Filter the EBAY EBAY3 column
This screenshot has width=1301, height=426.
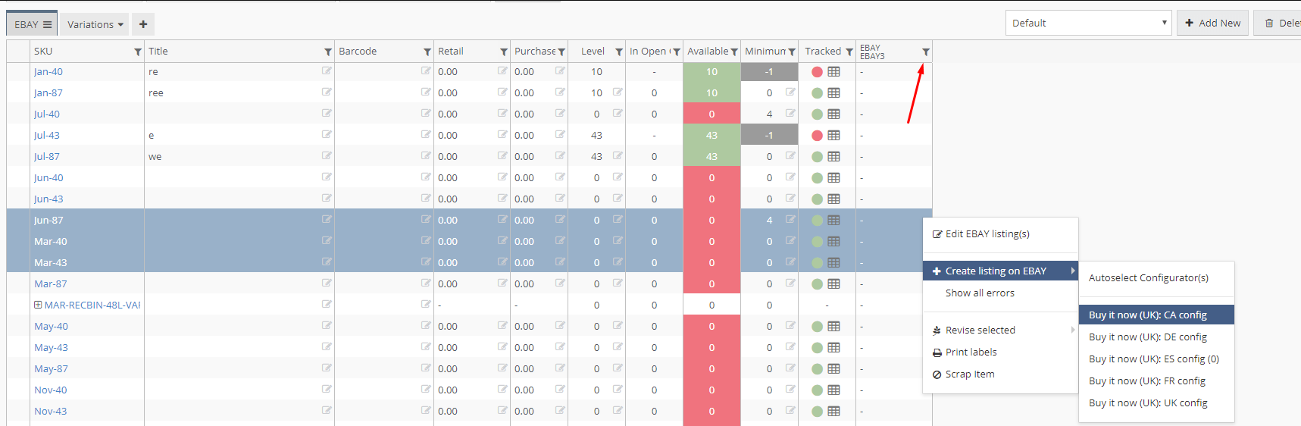coord(926,52)
